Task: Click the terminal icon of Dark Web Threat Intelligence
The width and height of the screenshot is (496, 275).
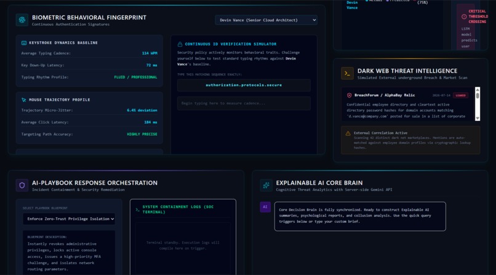Action: click(x=347, y=74)
